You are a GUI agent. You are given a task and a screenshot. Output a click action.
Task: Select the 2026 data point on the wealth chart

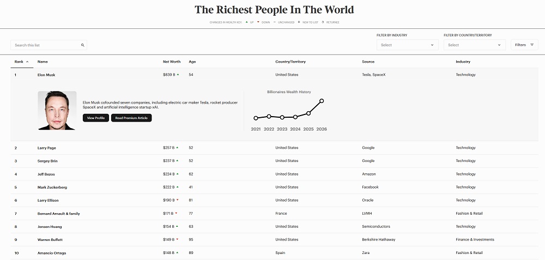(322, 101)
